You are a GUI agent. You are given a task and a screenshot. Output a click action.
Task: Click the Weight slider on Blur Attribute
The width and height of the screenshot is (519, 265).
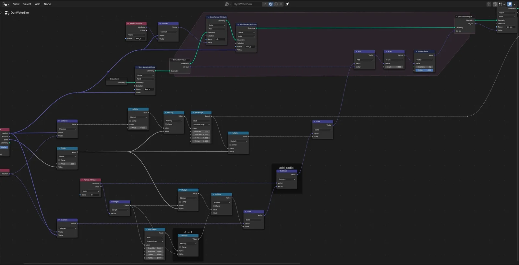pos(424,70)
